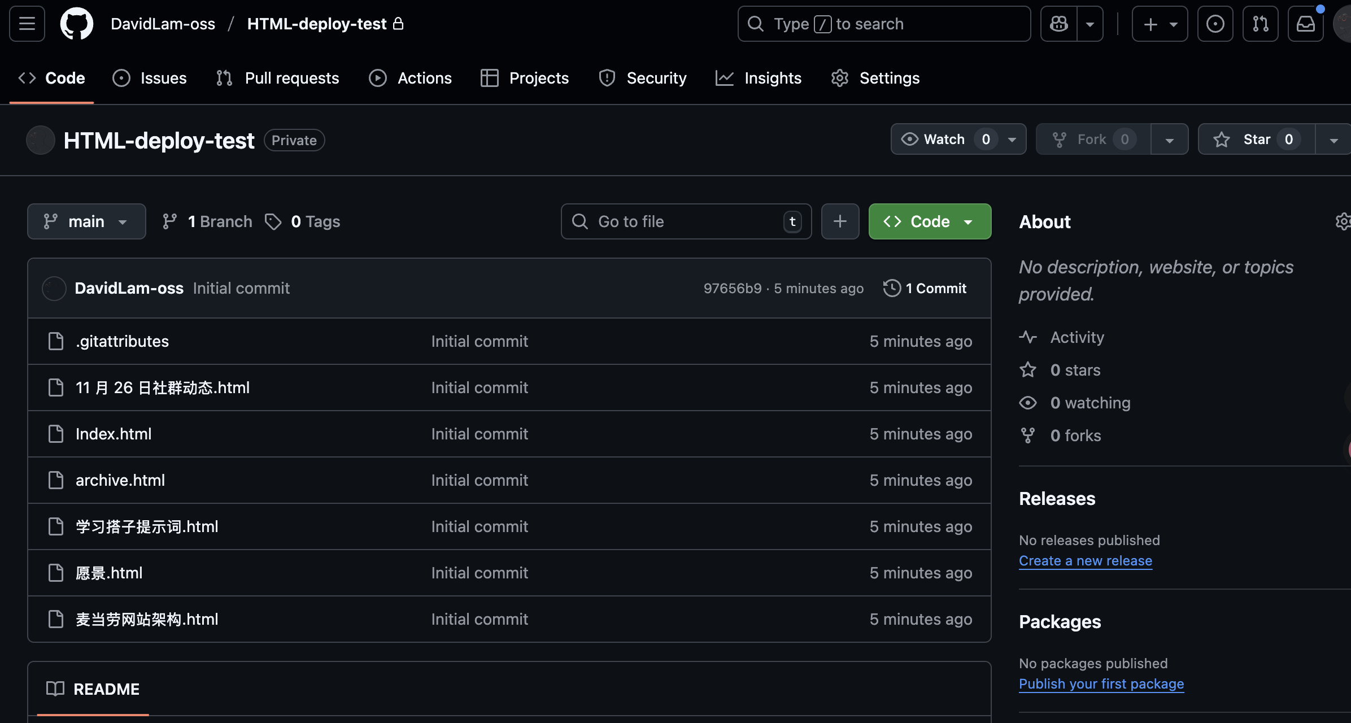Open the GitHub Copilot chat icon

coord(1058,24)
